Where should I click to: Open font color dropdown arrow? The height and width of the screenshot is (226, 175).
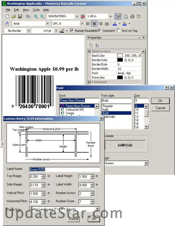[x=119, y=24]
